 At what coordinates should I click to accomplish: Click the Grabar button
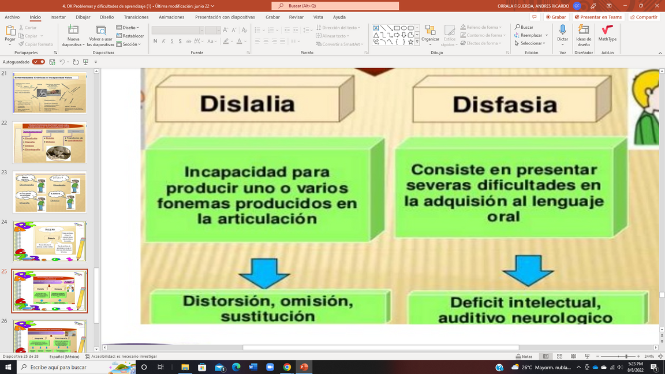[x=556, y=17]
